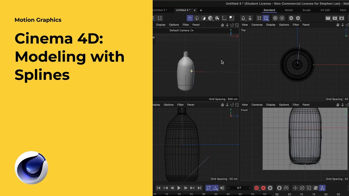Screen dimensions: 349x196
Task: Jump to previous keyframe
Action: point(165,188)
